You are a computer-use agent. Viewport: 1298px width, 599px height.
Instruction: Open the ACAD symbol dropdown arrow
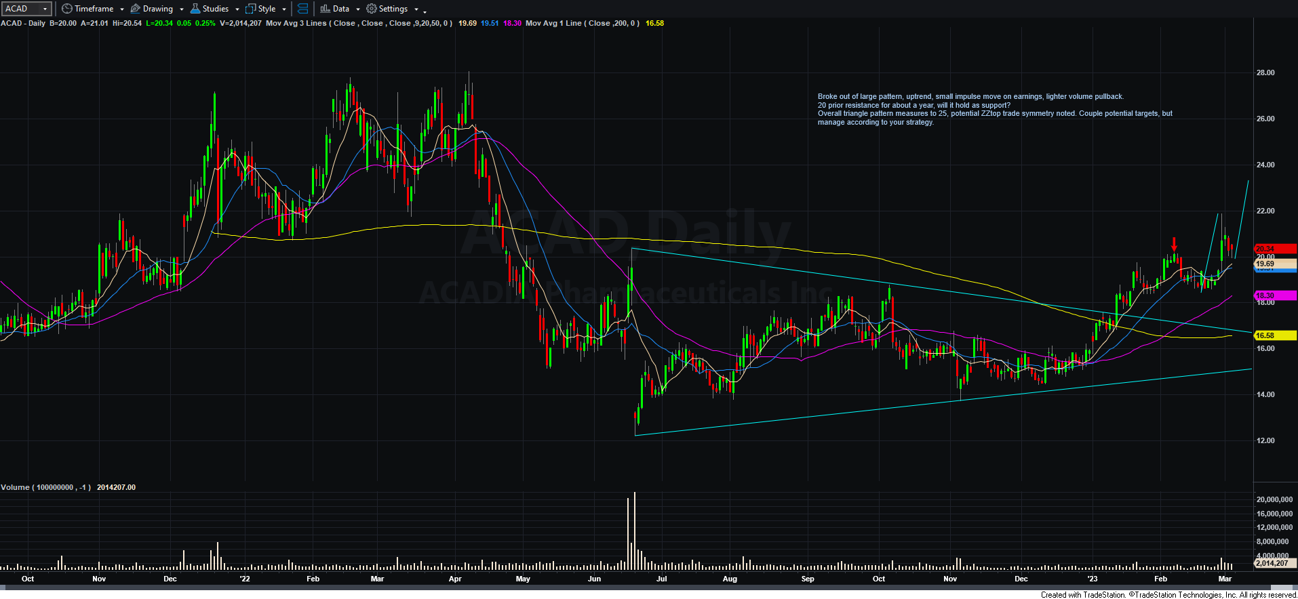tap(45, 9)
